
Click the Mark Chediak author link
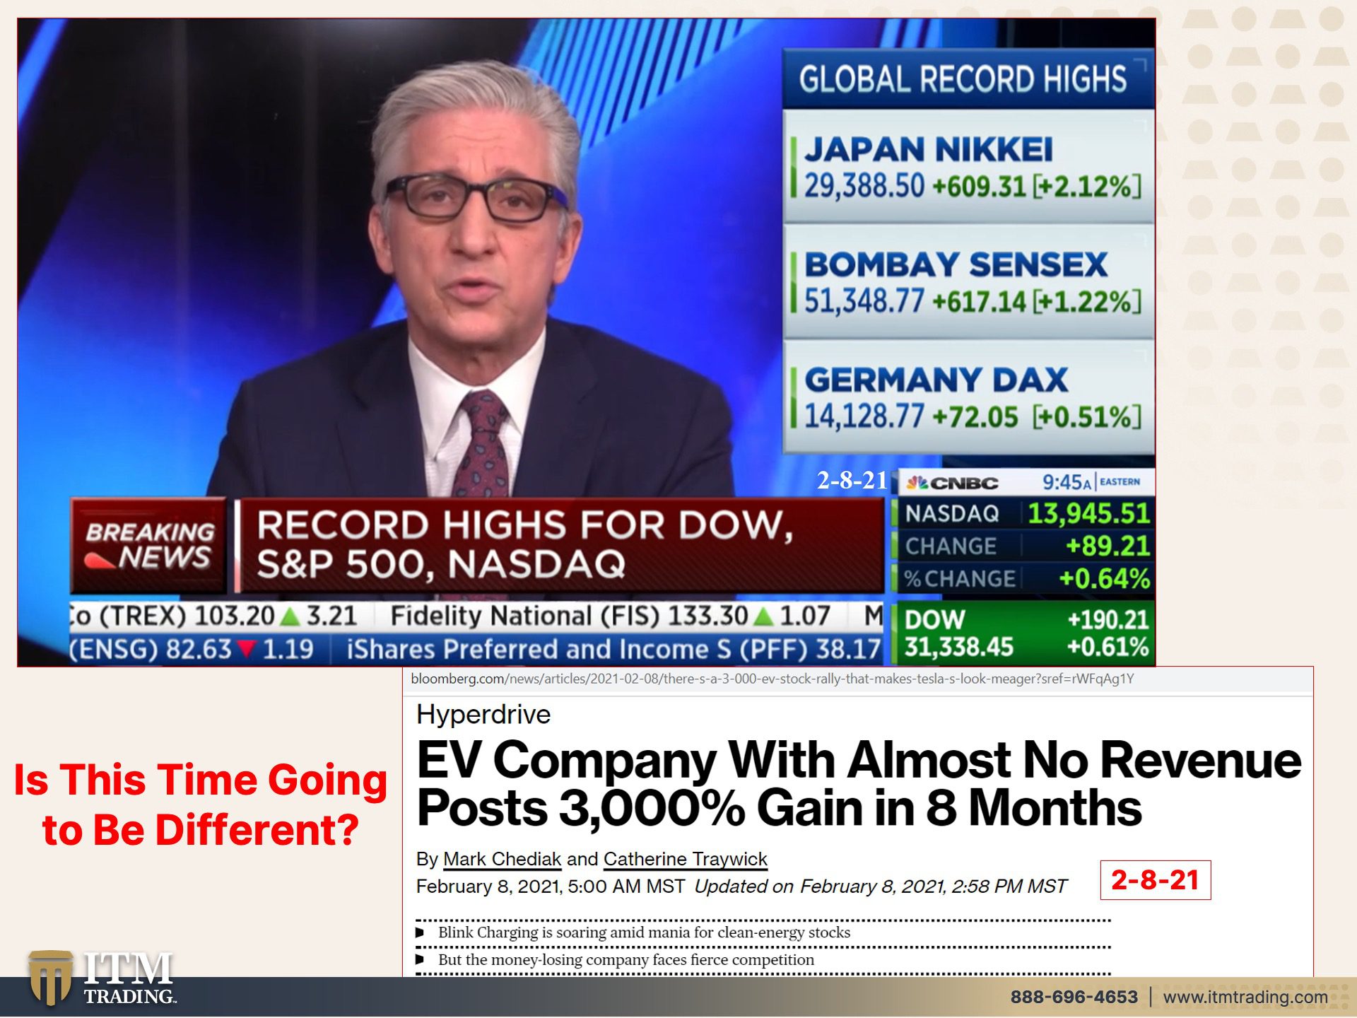tap(502, 859)
